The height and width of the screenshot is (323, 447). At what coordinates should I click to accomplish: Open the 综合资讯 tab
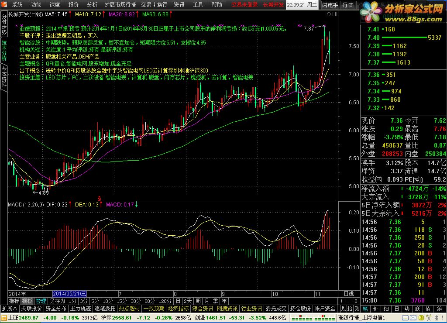[x=203, y=309]
